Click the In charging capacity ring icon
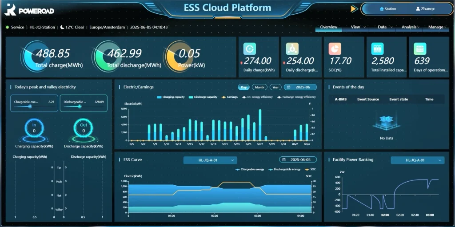455x227 pixels. point(34,128)
